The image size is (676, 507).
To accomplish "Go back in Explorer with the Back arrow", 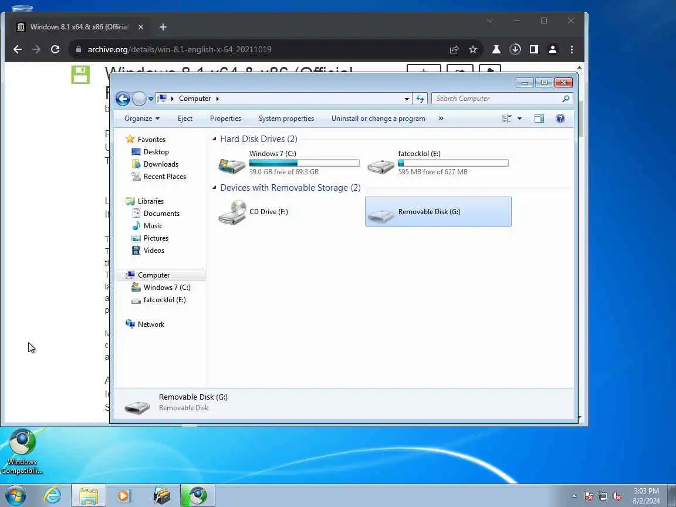I will (123, 99).
